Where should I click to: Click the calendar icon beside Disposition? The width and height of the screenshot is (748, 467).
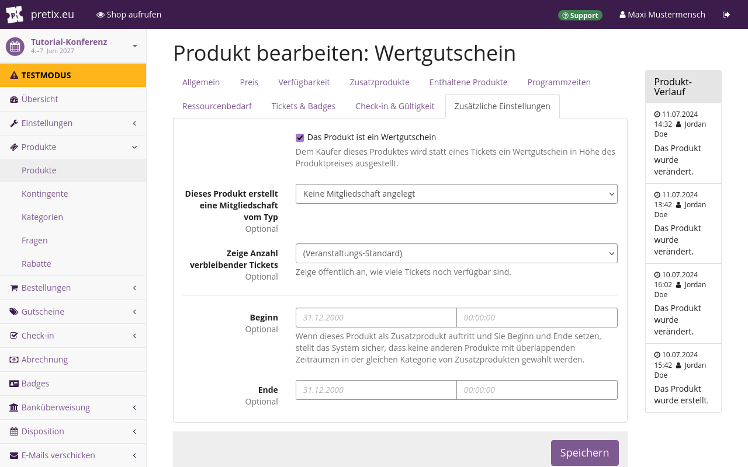(x=14, y=431)
